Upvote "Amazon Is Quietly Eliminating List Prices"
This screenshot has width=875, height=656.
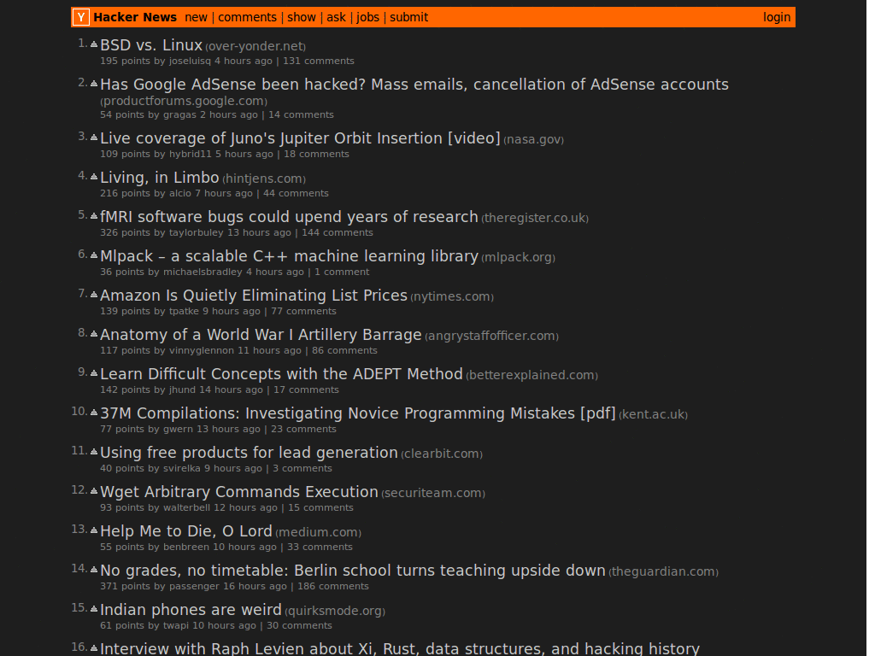coord(92,292)
